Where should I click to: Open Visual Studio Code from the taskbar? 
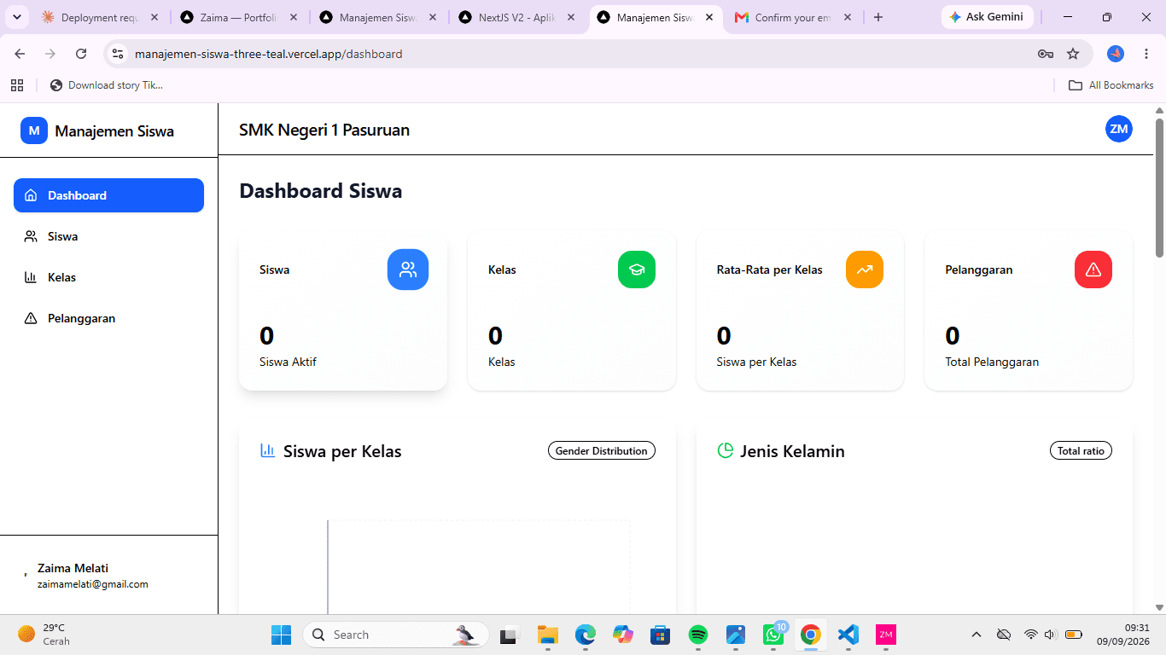[x=848, y=635]
